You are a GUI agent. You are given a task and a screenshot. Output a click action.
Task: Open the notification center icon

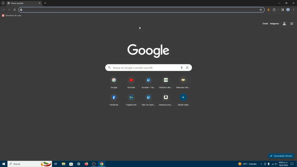point(292,164)
